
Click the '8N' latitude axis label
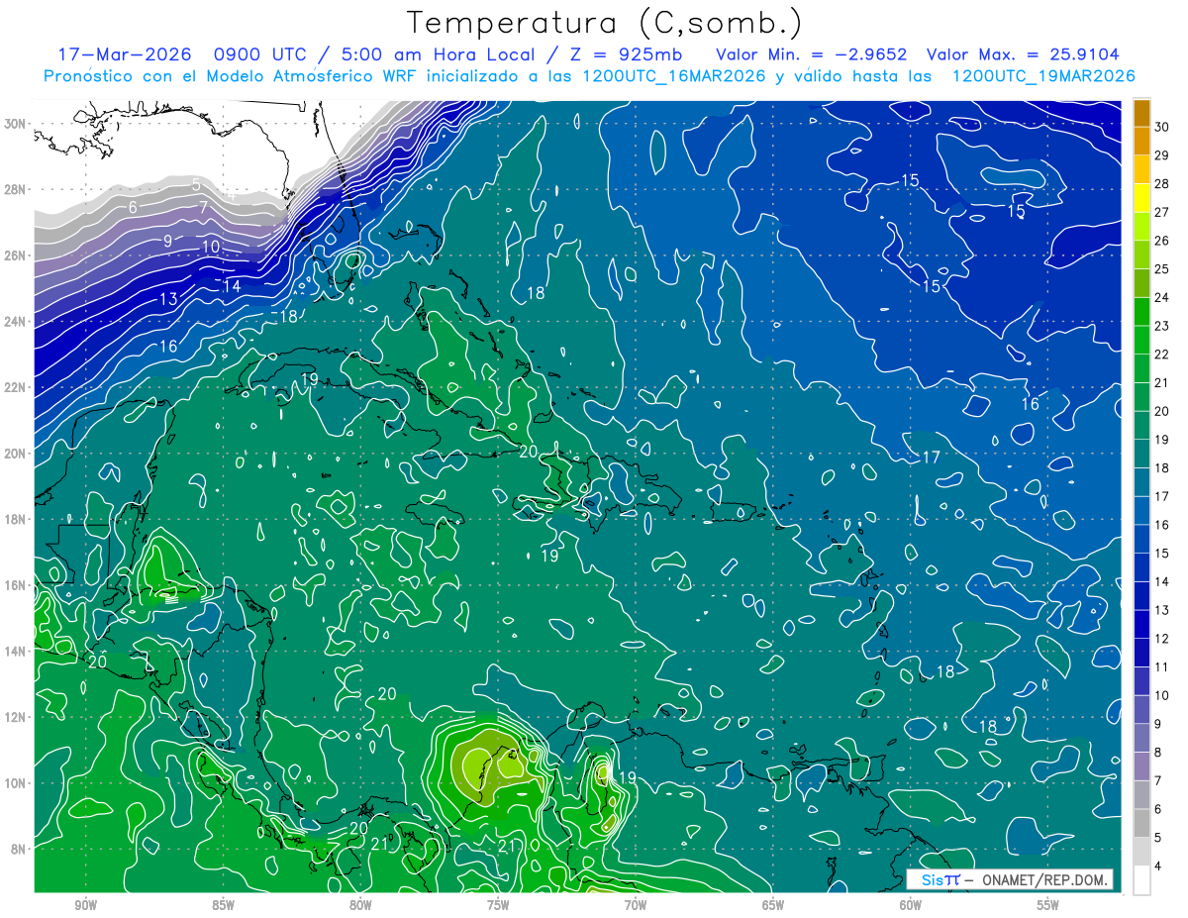click(20, 849)
